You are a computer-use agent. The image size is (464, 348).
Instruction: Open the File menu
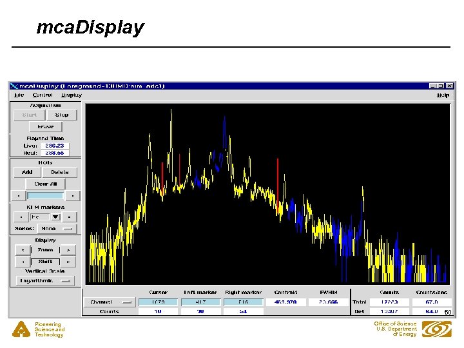tap(19, 95)
